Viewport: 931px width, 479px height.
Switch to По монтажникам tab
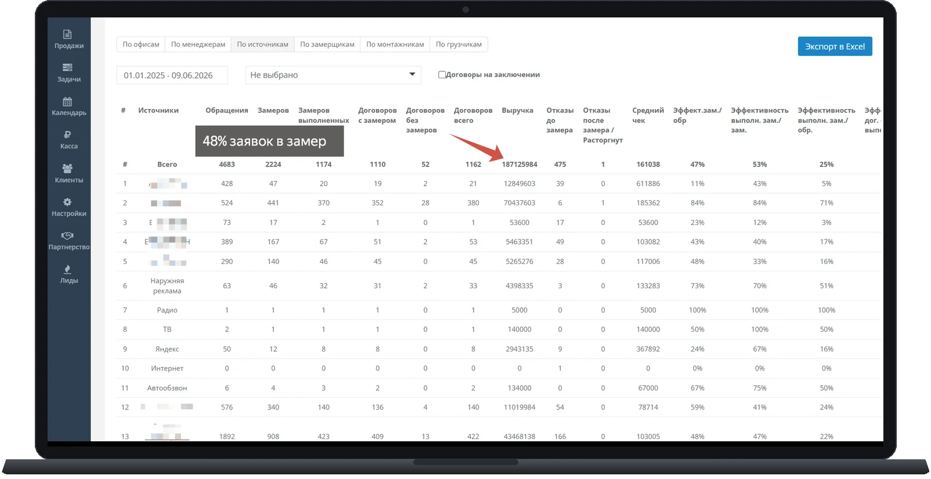395,45
